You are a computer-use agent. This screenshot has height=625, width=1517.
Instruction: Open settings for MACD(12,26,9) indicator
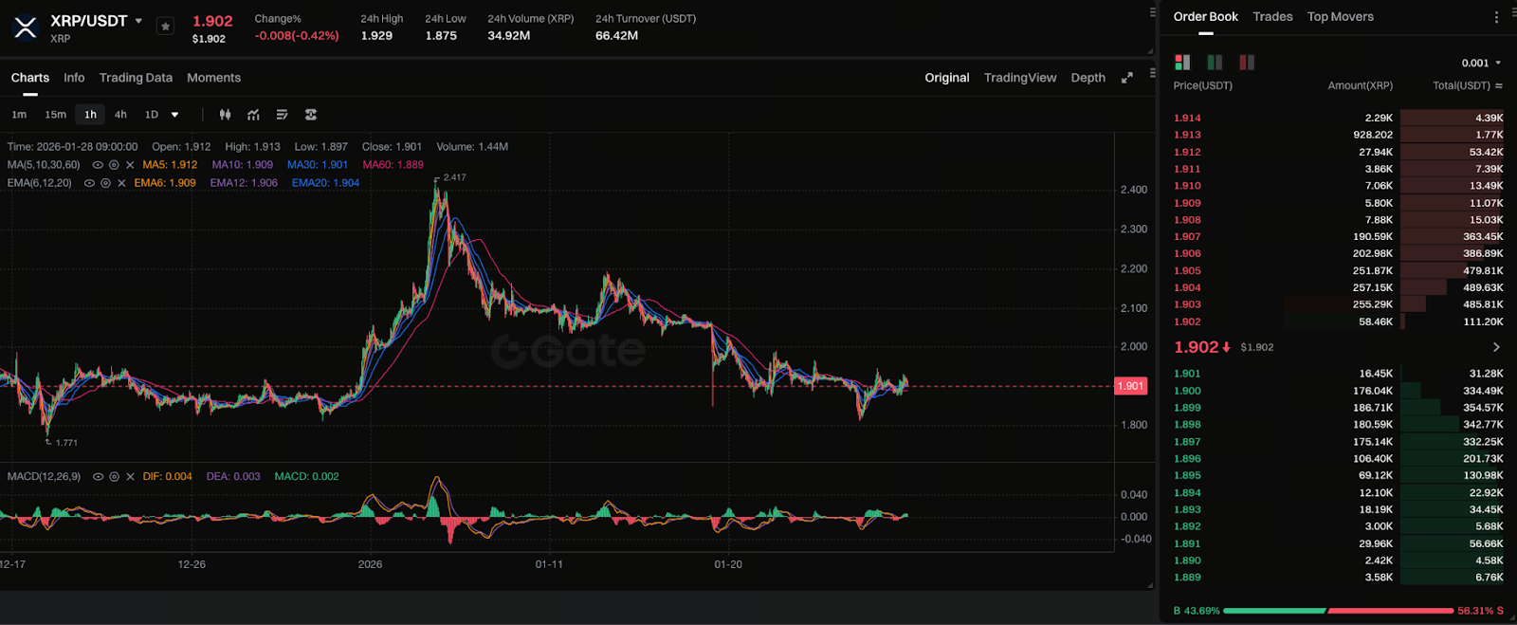(x=114, y=477)
